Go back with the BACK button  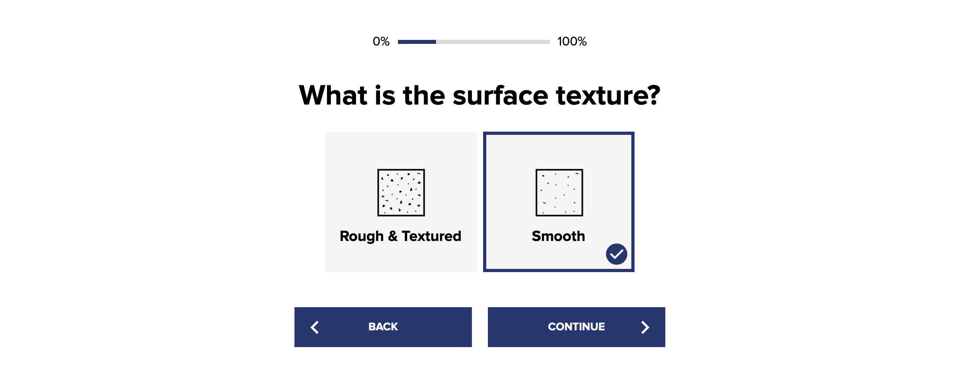383,327
